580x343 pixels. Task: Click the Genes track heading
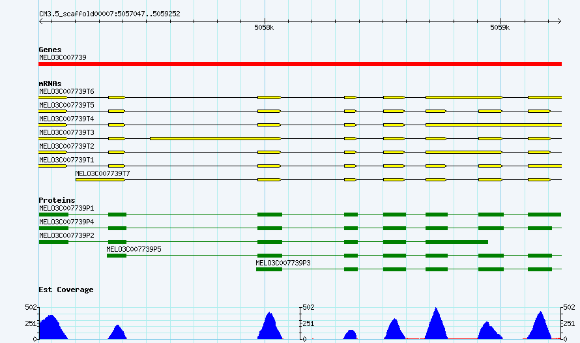coord(50,50)
